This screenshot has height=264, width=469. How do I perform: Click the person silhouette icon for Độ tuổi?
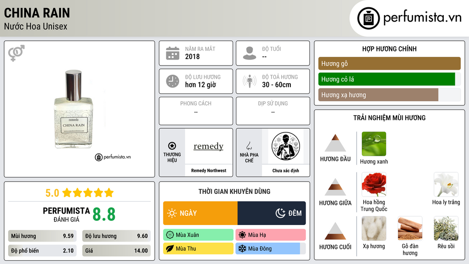pos(250,53)
